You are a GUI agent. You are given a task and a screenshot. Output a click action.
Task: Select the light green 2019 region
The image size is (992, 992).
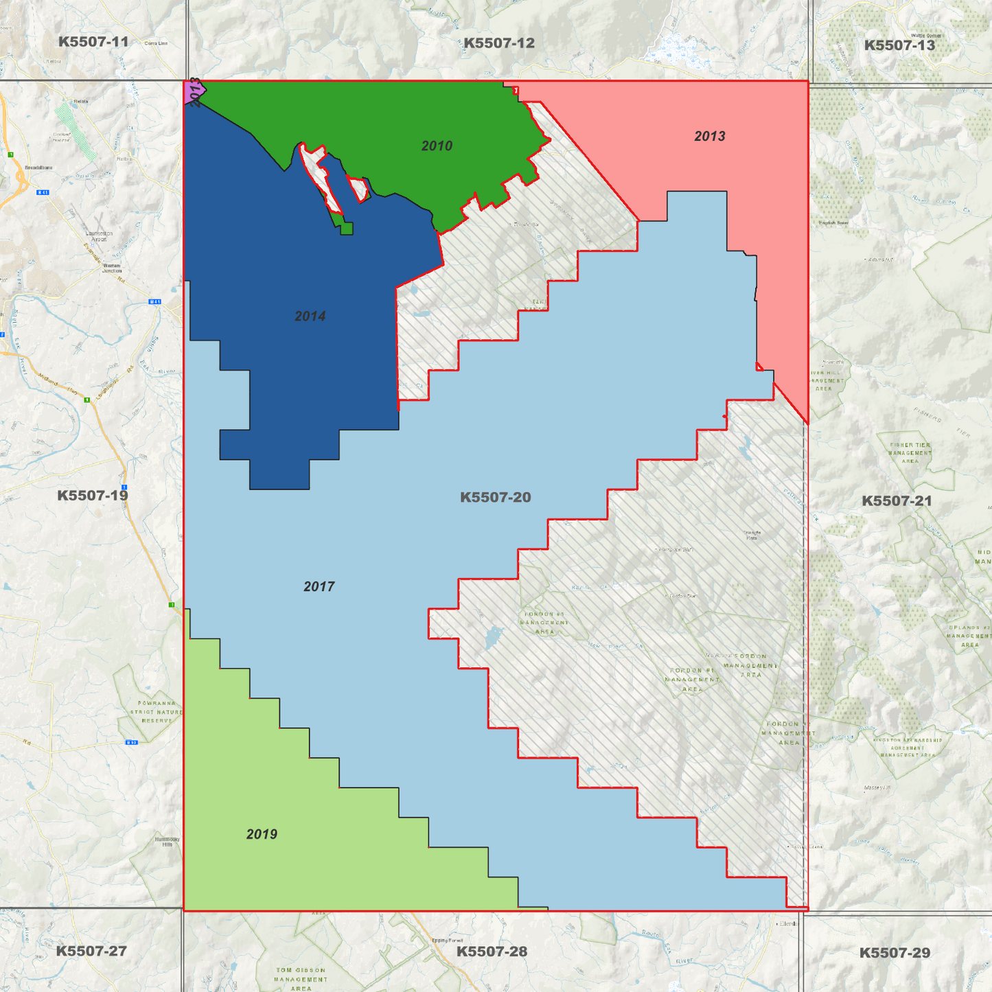click(x=262, y=834)
